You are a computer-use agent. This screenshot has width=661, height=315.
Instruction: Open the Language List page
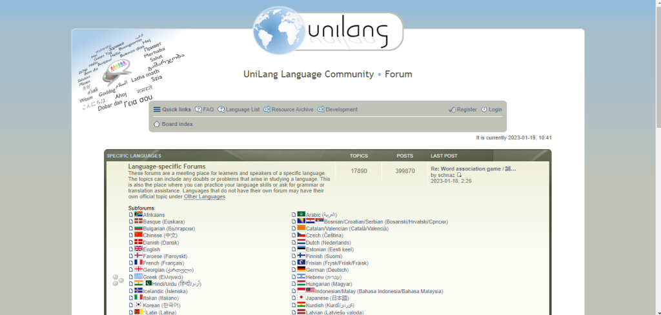coord(239,110)
